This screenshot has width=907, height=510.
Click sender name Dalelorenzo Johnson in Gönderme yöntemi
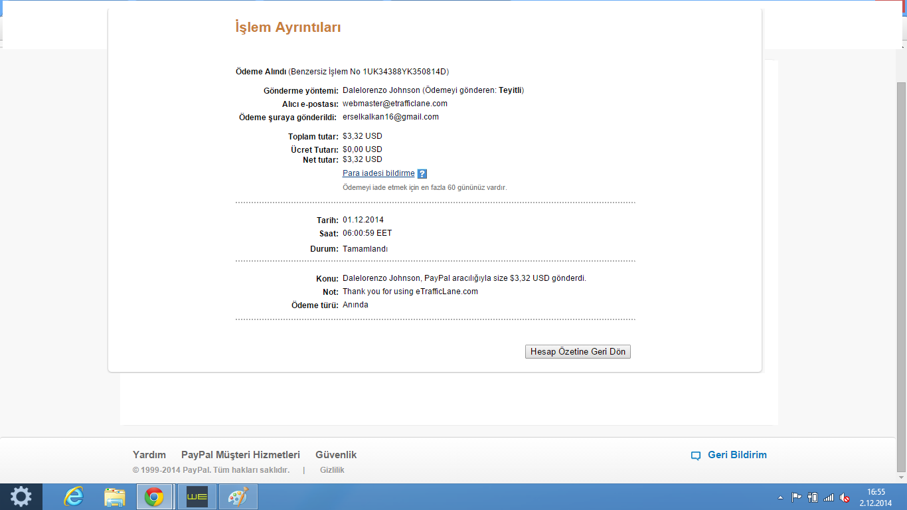[381, 90]
